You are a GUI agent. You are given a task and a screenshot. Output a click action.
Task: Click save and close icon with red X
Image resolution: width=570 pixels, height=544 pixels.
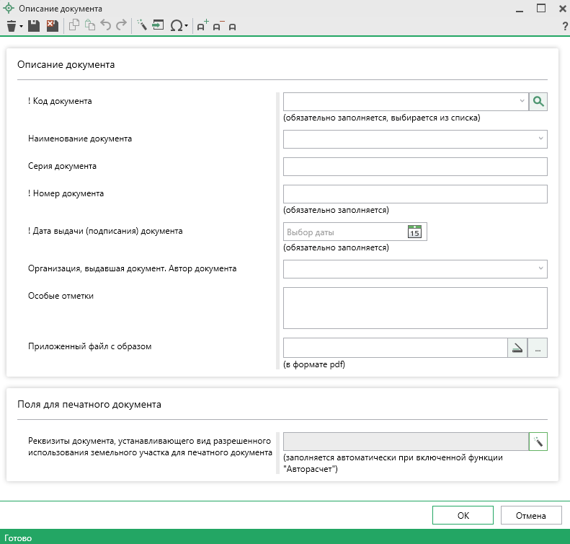coord(52,26)
